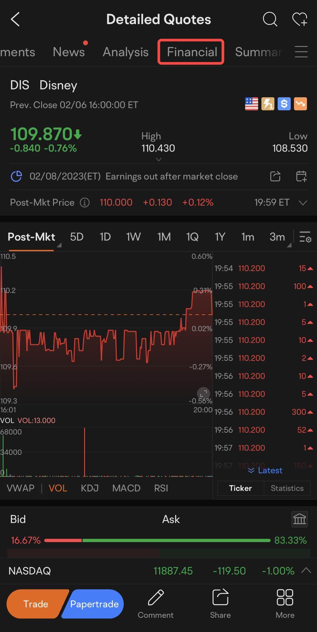Screen dimensions: 317x632
Task: Open the bank institution icon
Action: 300,519
